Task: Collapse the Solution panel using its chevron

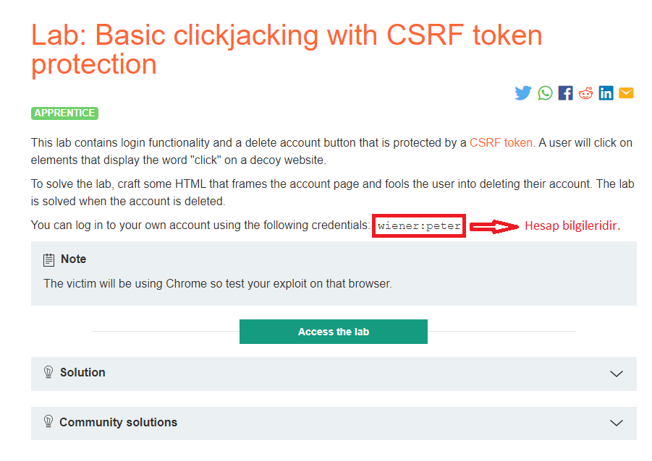Action: (x=616, y=374)
